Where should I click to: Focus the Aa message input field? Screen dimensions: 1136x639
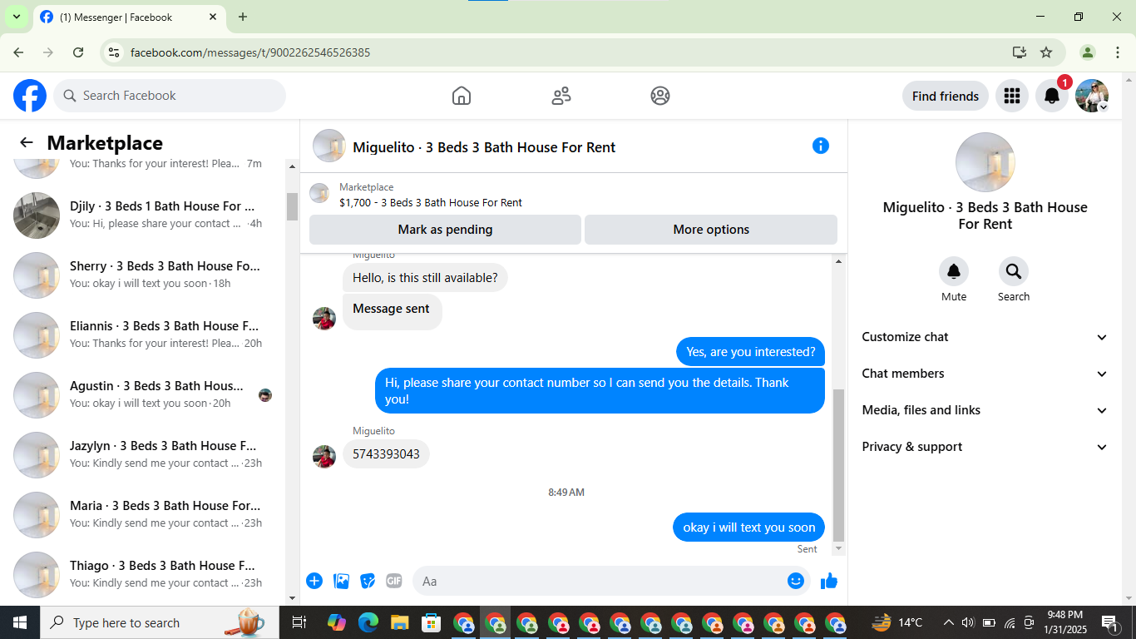599,581
